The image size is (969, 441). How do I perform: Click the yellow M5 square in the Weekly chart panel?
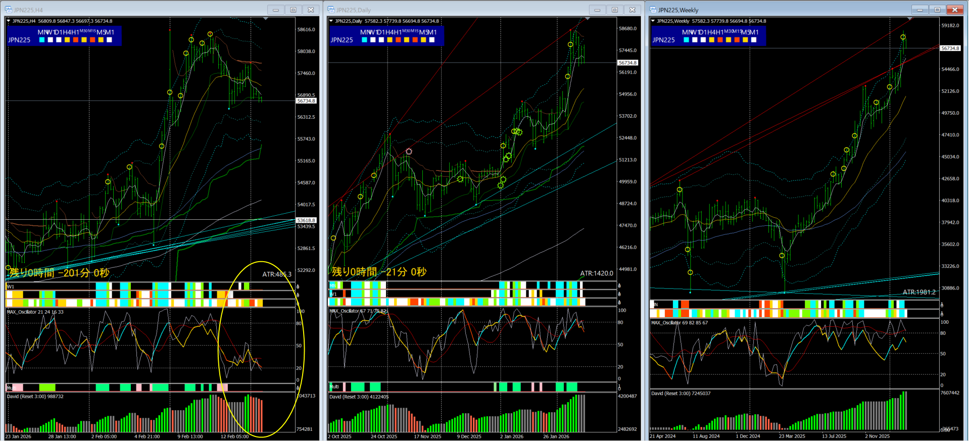tap(745, 40)
